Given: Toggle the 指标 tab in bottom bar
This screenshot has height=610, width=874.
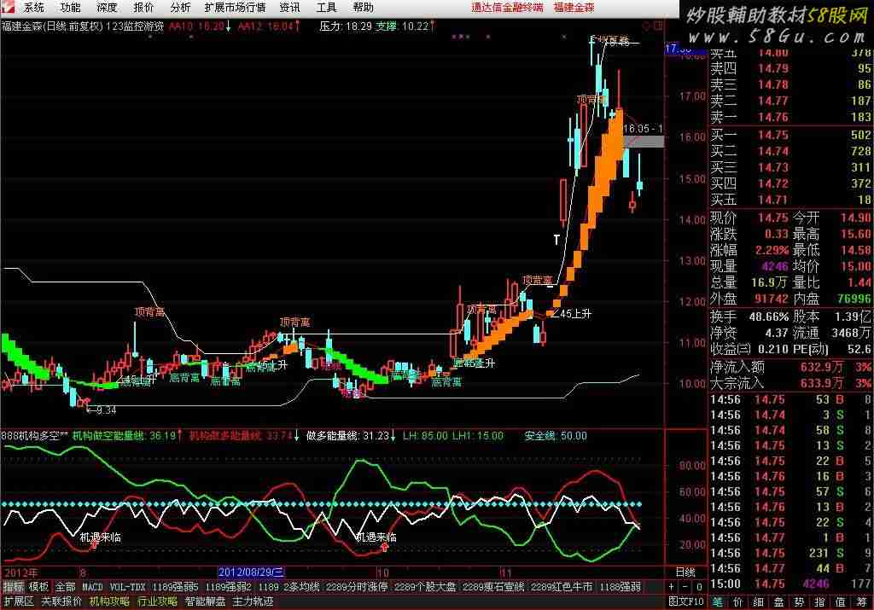Looking at the screenshot, I should [13, 587].
